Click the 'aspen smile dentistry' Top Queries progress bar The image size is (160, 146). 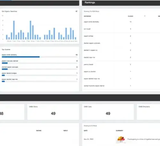(39, 57)
